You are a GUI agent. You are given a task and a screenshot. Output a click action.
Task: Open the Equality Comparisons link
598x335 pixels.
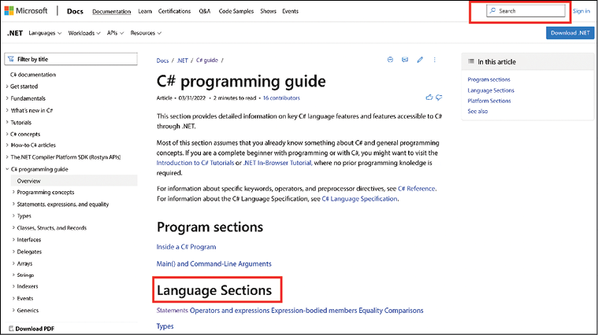[x=391, y=311]
